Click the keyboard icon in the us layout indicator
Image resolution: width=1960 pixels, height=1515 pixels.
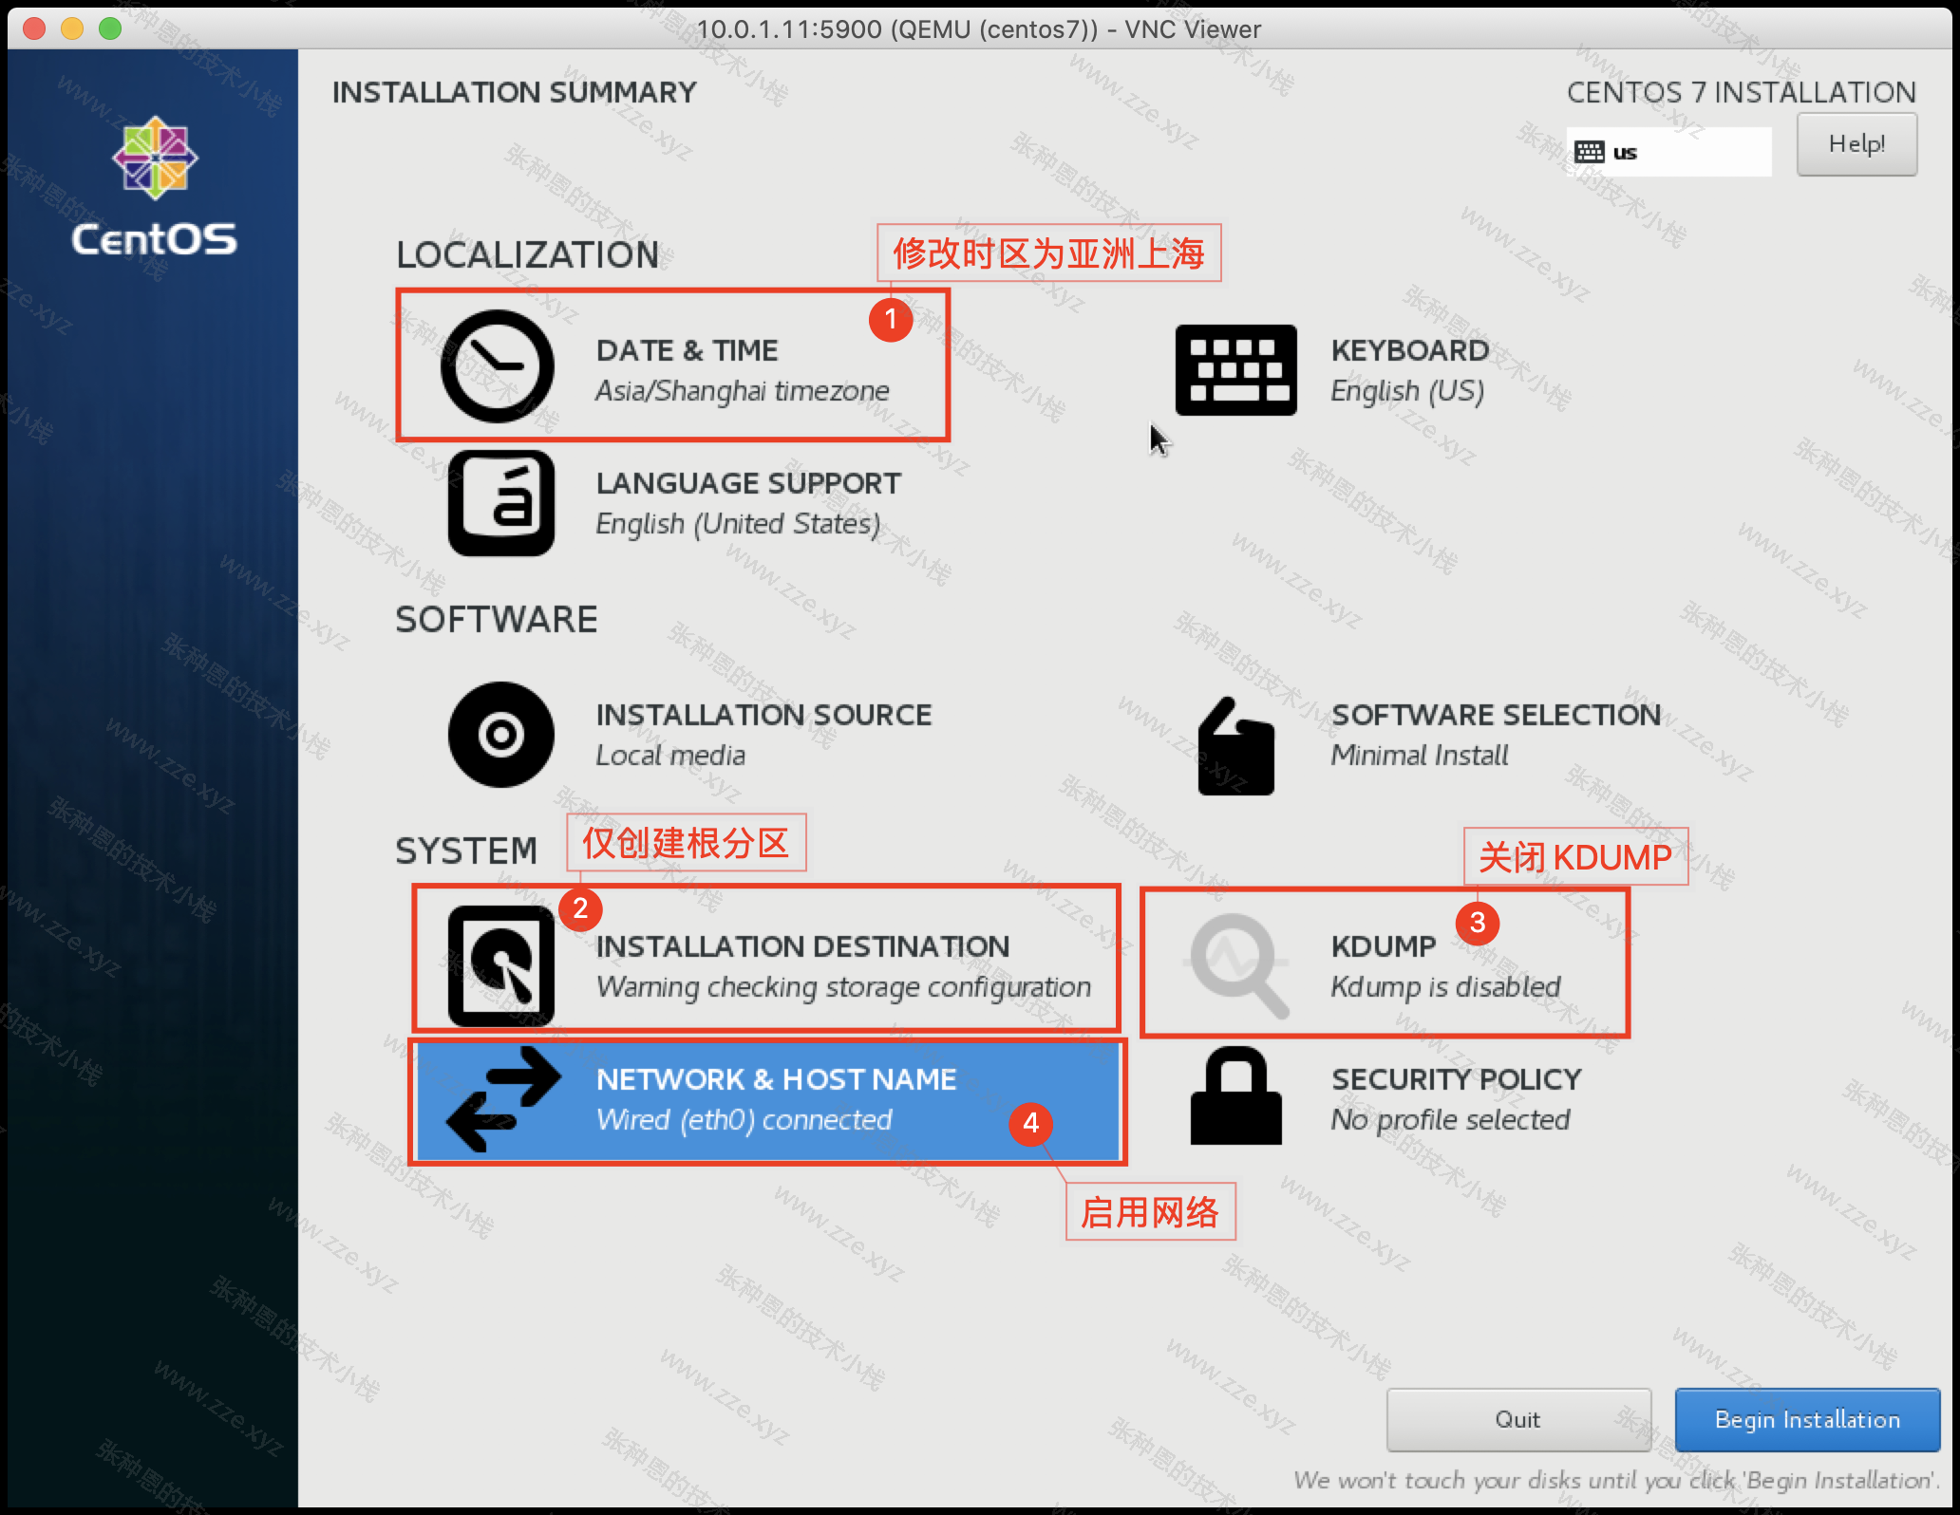1589,152
